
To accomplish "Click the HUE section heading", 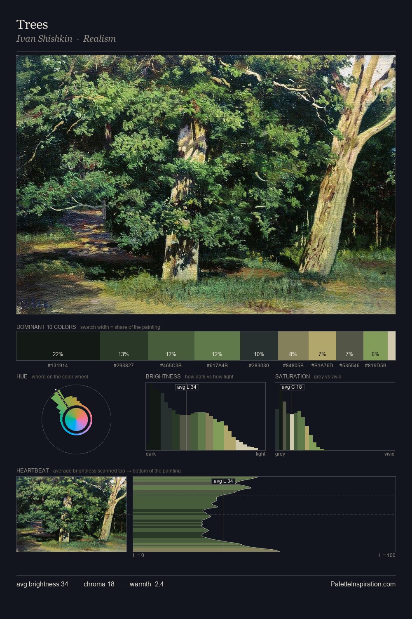I will point(22,376).
